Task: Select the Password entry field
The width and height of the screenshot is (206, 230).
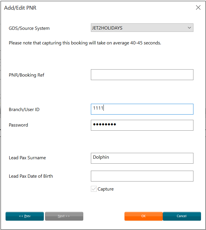Action: 142,125
